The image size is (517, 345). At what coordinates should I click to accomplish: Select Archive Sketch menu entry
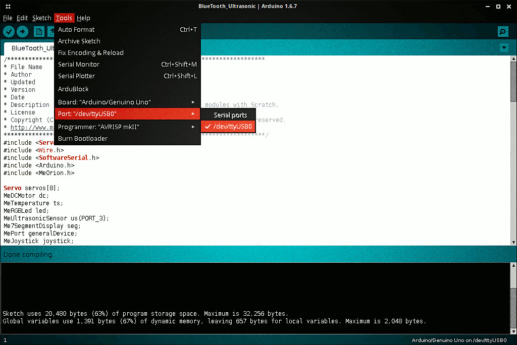click(x=127, y=41)
